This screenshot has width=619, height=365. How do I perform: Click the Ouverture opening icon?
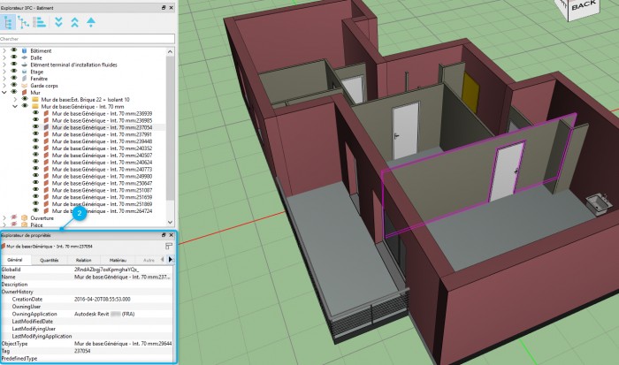[25, 217]
